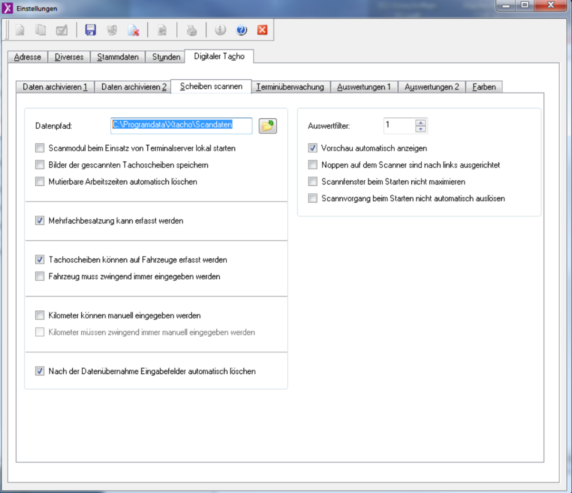Enable Bilder der gescannten Tachoscheiben speichern
This screenshot has height=493, width=572.
pyautogui.click(x=40, y=165)
